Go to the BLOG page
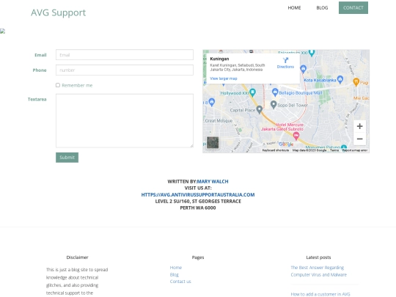 [x=322, y=8]
